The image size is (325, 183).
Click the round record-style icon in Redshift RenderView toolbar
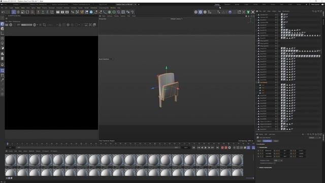click(x=11, y=25)
